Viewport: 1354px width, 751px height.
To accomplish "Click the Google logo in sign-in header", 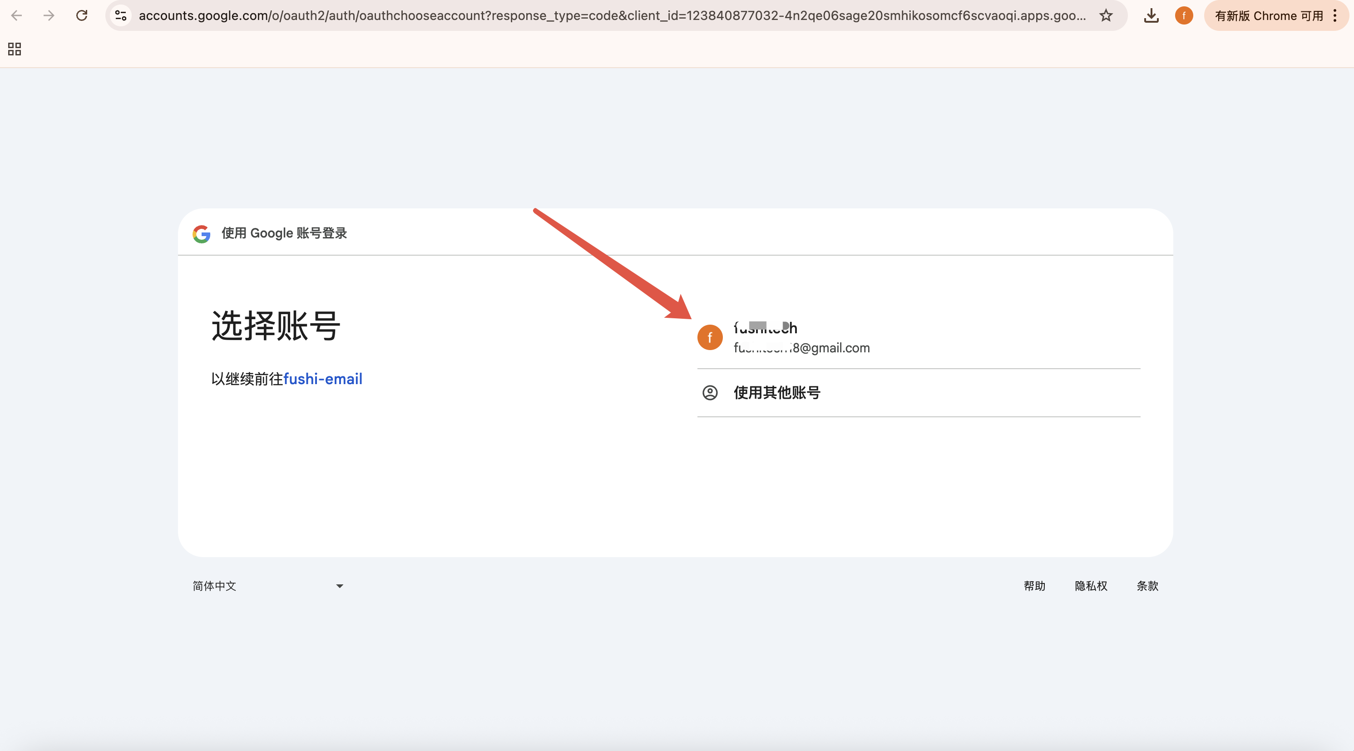I will coord(201,233).
